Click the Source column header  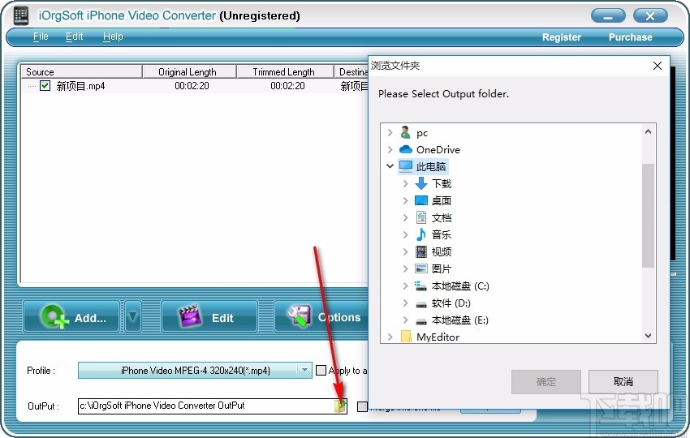(x=81, y=71)
